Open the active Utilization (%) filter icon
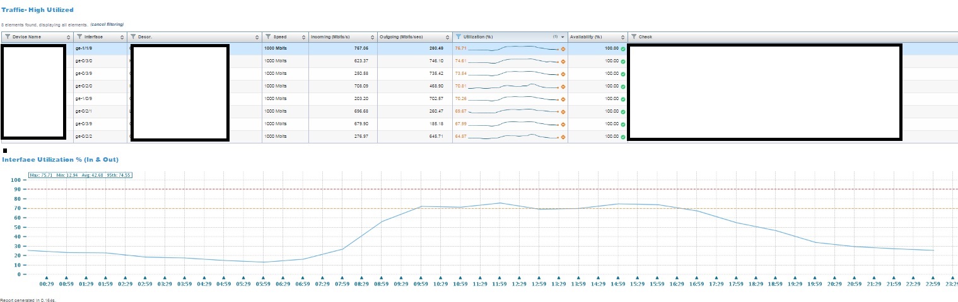 pyautogui.click(x=459, y=37)
